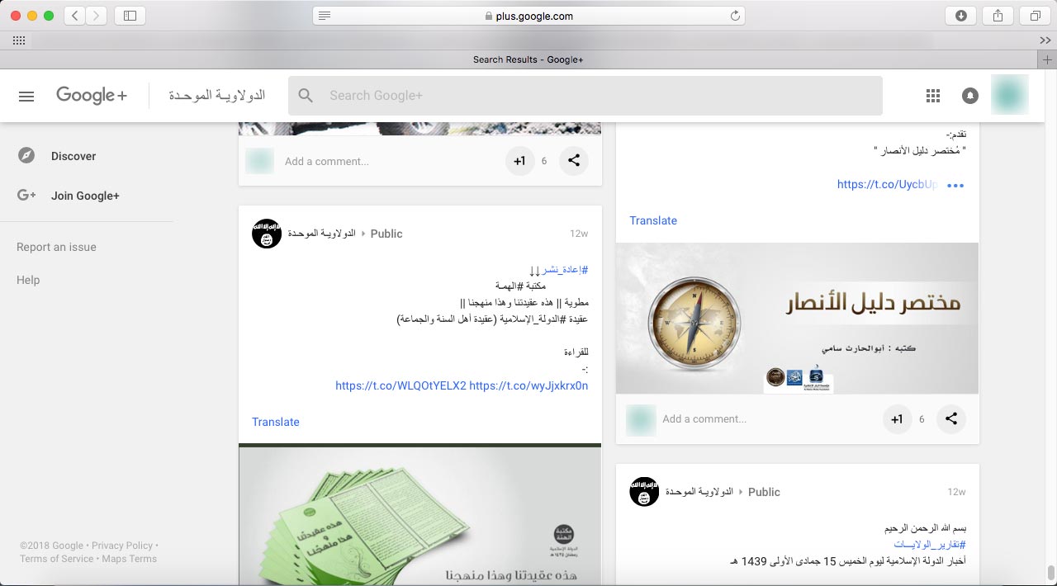
Task: Click the Google apps grid icon
Action: (x=933, y=96)
